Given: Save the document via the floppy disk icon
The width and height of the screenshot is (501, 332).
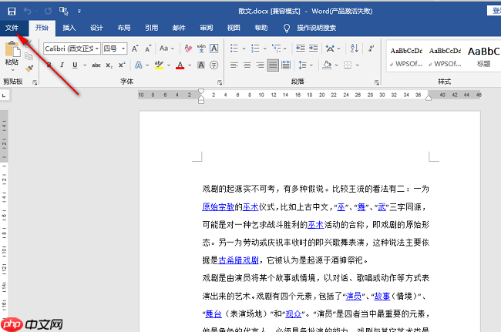Looking at the screenshot, I should pyautogui.click(x=12, y=12).
